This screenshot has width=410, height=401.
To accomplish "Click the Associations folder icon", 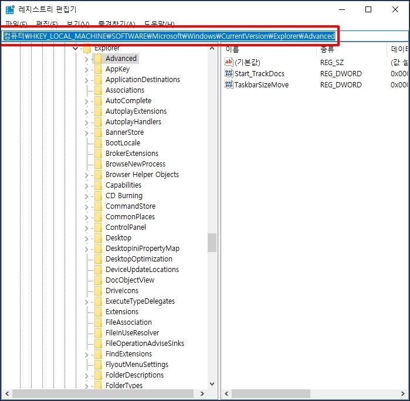I will coord(98,90).
